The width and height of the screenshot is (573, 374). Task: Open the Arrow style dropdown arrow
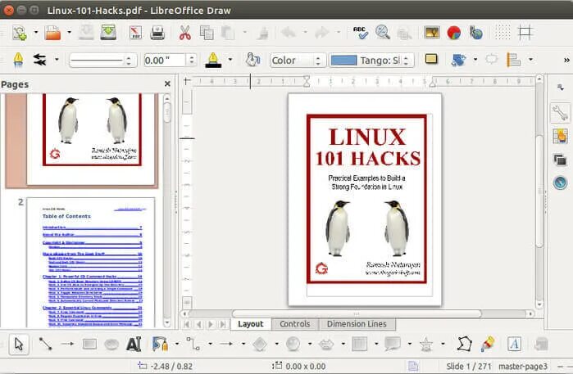pos(57,60)
